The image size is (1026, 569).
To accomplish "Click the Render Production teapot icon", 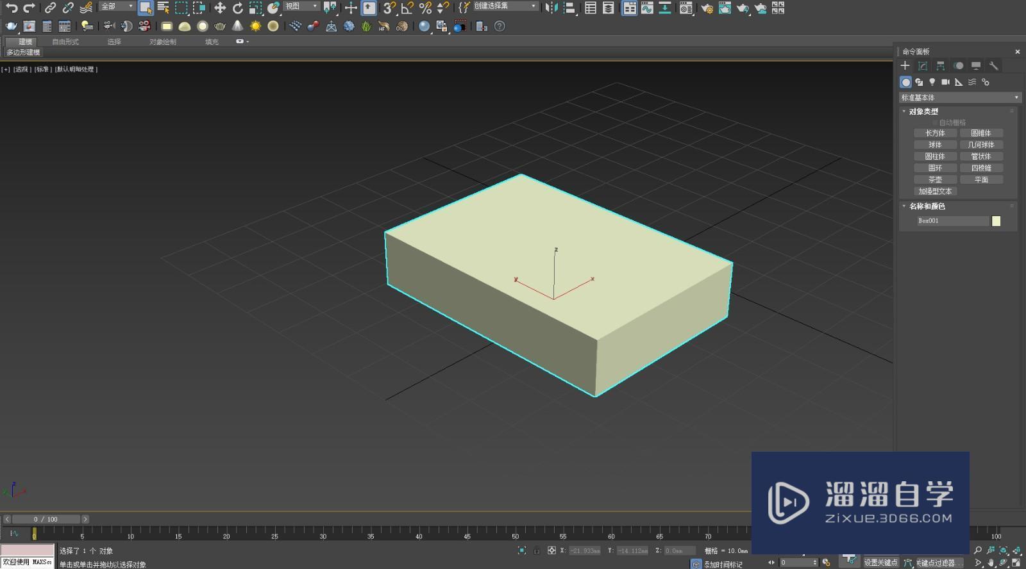I will pos(743,8).
